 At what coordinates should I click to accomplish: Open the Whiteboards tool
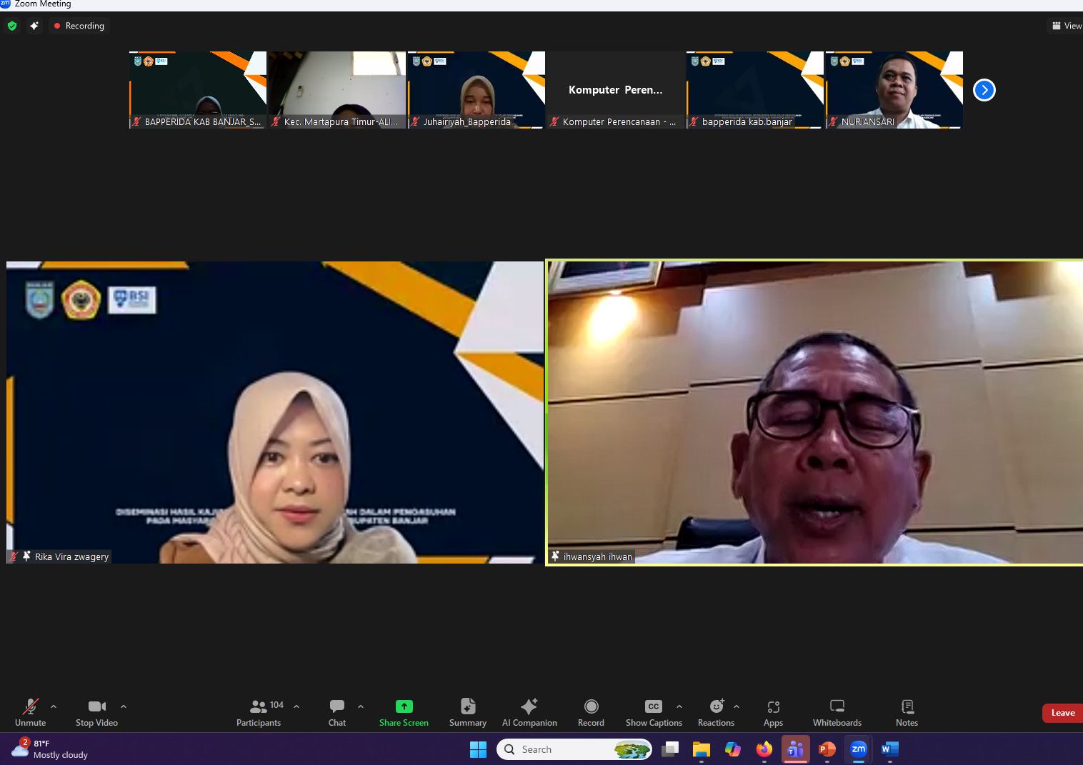[x=837, y=712]
